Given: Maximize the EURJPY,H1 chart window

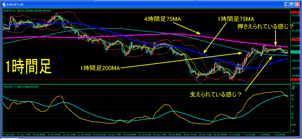Looking at the screenshot, I should (x=292, y=5).
